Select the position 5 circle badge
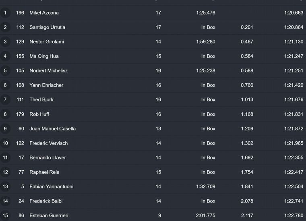306x221 pixels. point(5,71)
